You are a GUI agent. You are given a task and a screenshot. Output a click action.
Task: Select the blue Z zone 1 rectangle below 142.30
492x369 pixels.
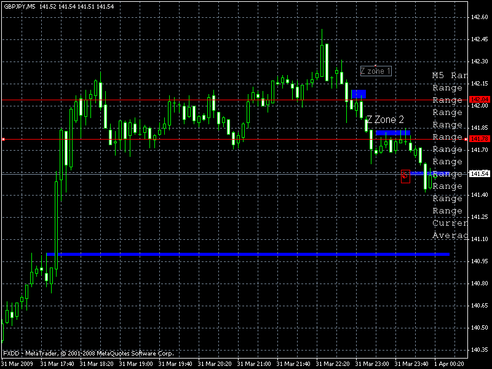tap(359, 93)
